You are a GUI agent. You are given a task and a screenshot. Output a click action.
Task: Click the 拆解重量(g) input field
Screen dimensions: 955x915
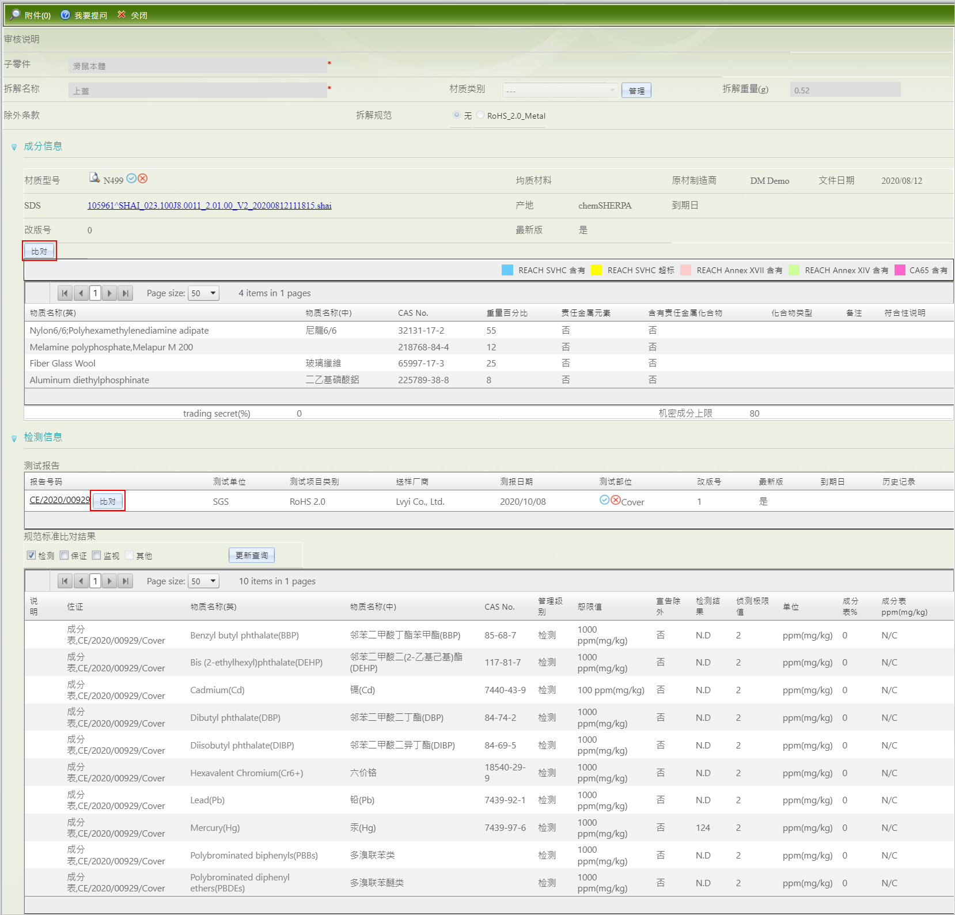coord(845,90)
